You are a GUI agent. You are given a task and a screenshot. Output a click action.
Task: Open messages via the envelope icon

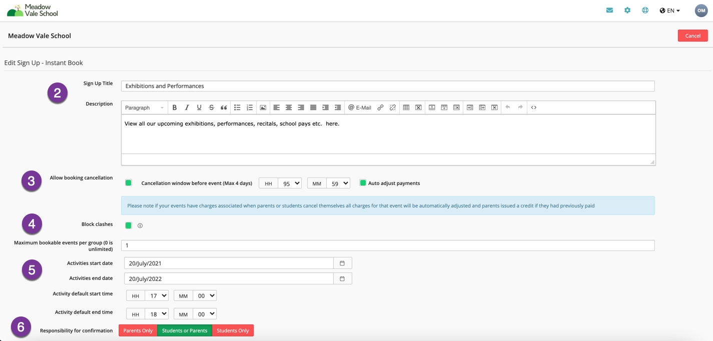pyautogui.click(x=609, y=10)
